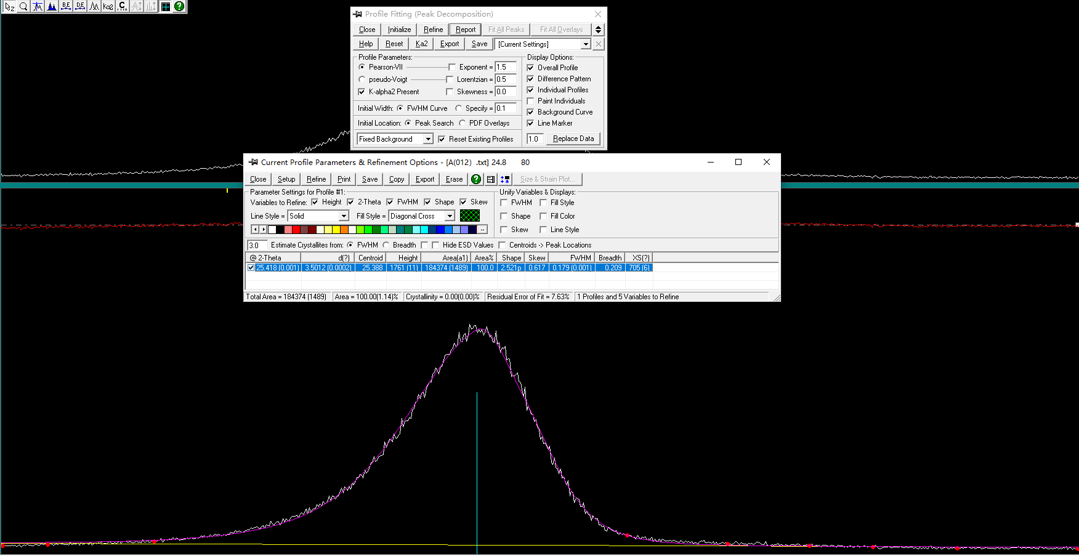Enable the Paint Individuals checkbox

tap(530, 101)
